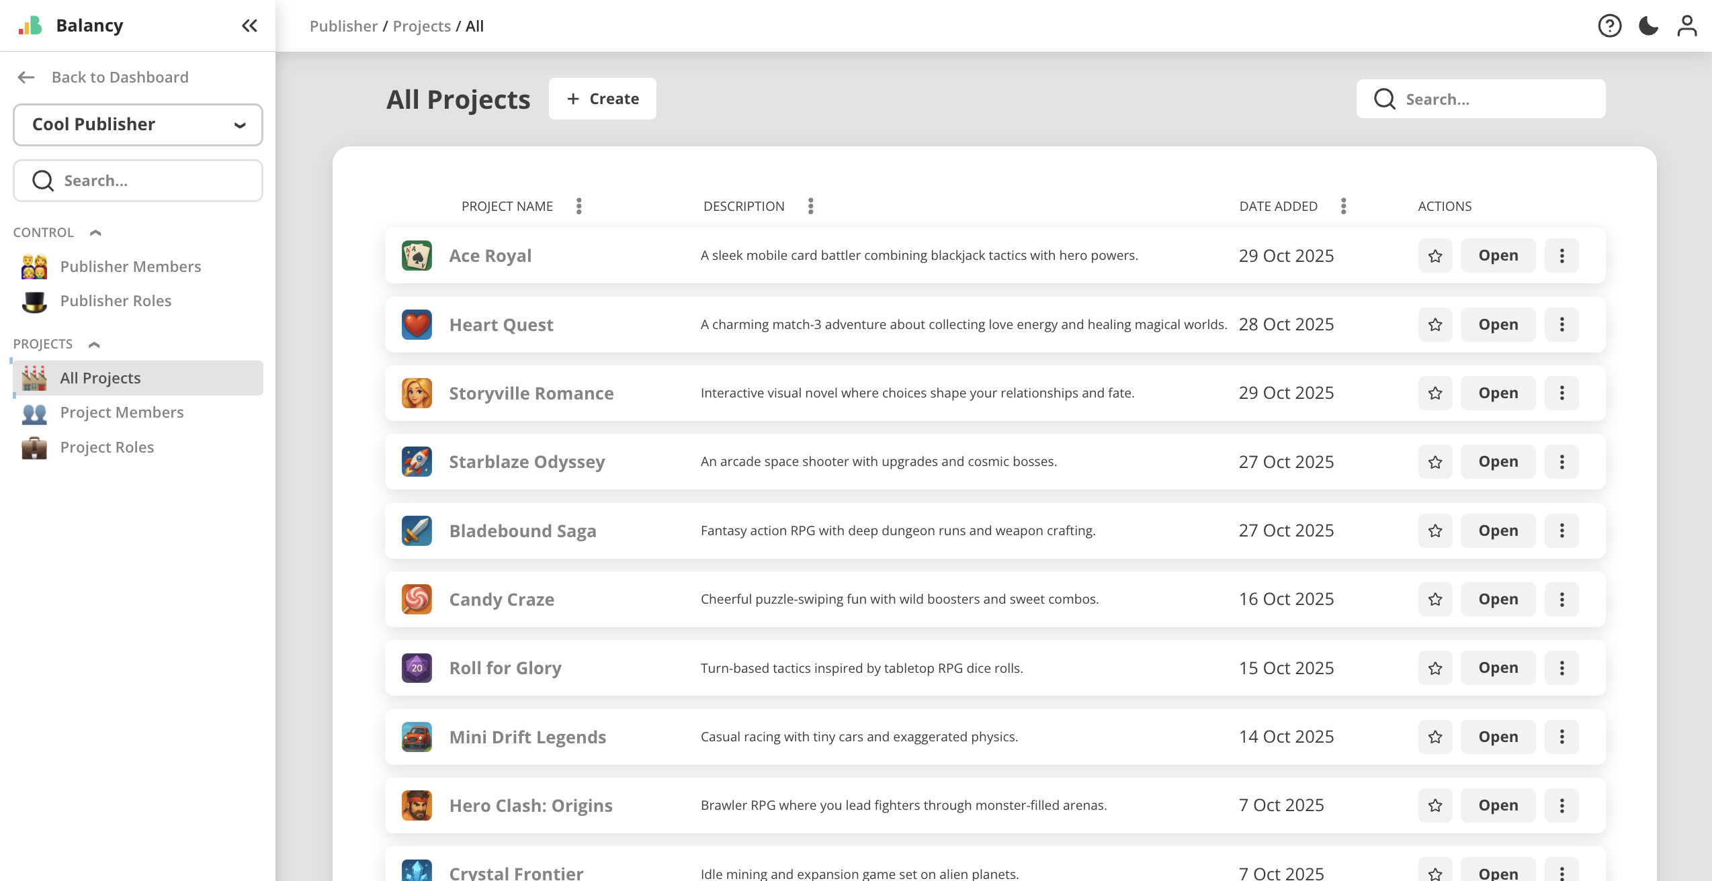Toggle dark mode with the moon icon
Screen dimensions: 1712x881
point(1647,26)
